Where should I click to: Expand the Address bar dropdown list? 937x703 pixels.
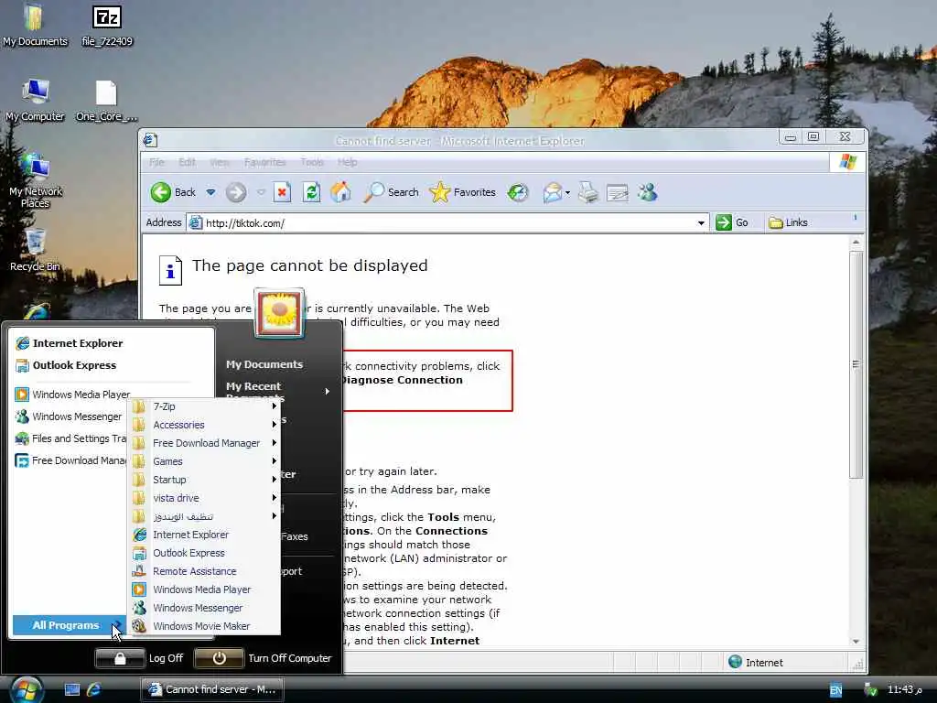tap(701, 223)
